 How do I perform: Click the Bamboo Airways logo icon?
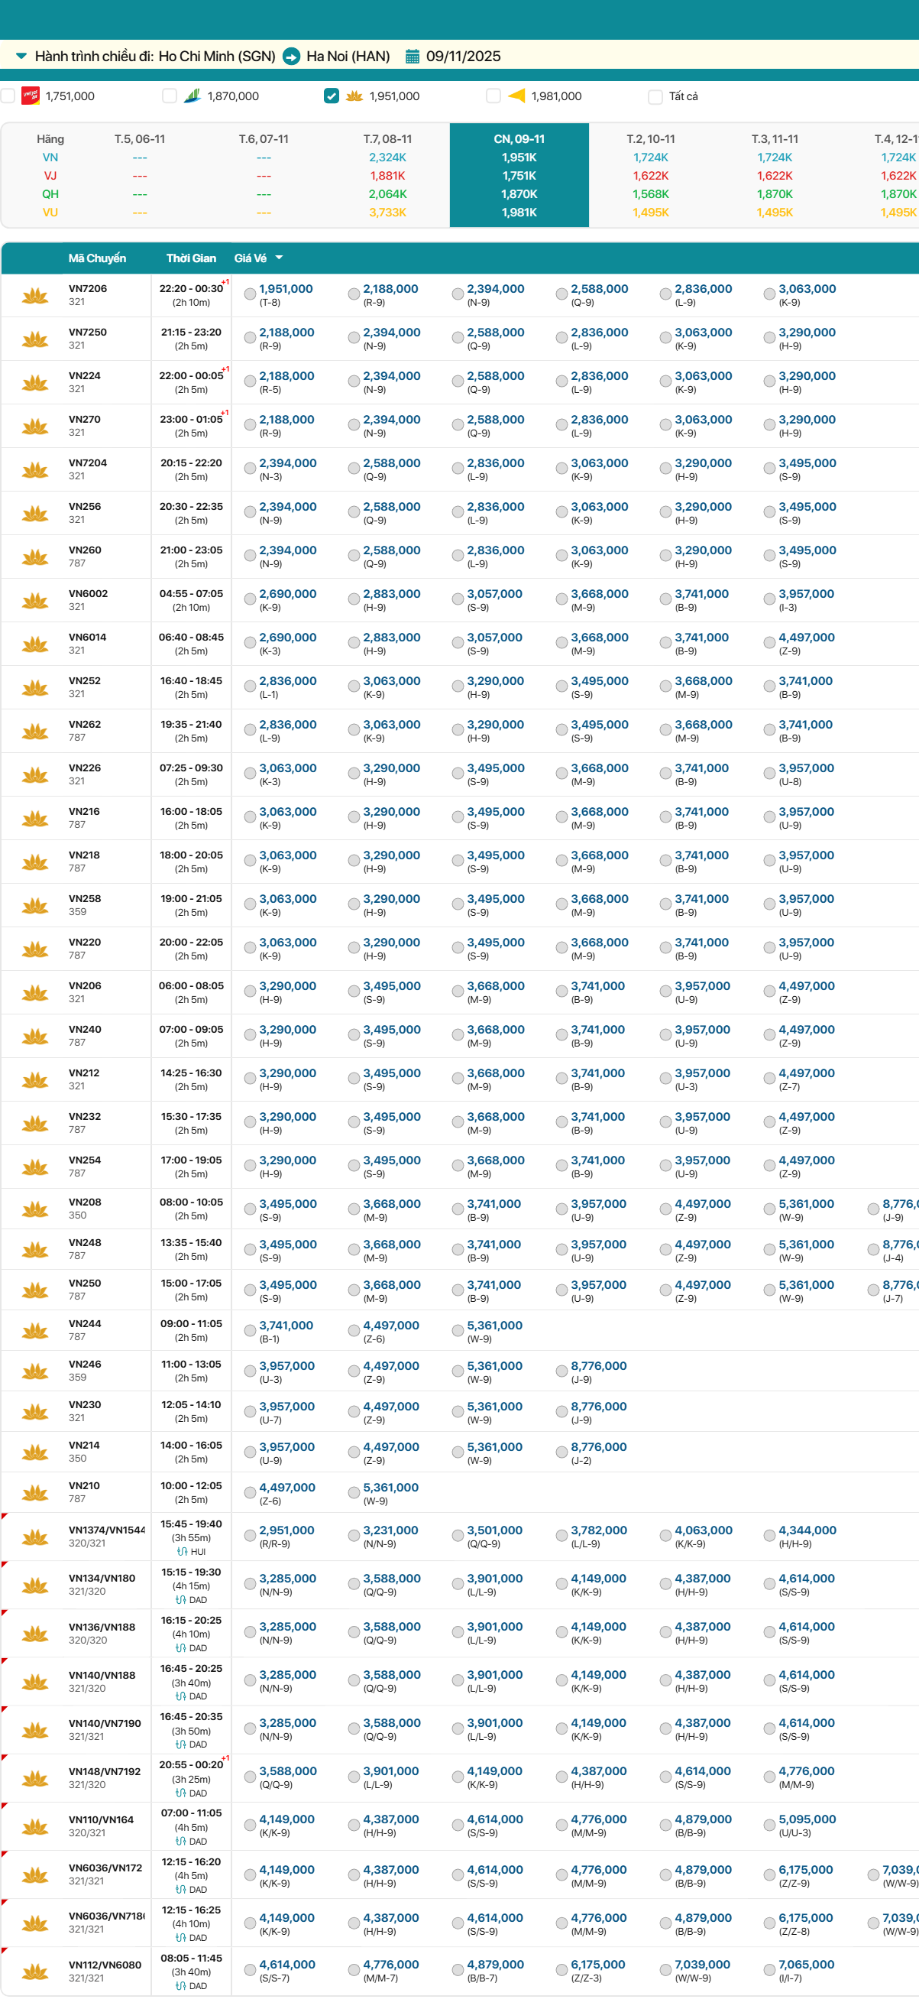193,96
